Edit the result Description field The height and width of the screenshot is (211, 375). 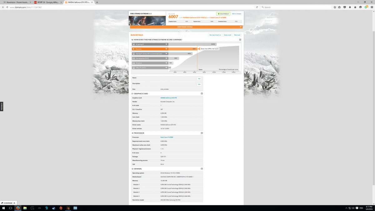point(199,84)
